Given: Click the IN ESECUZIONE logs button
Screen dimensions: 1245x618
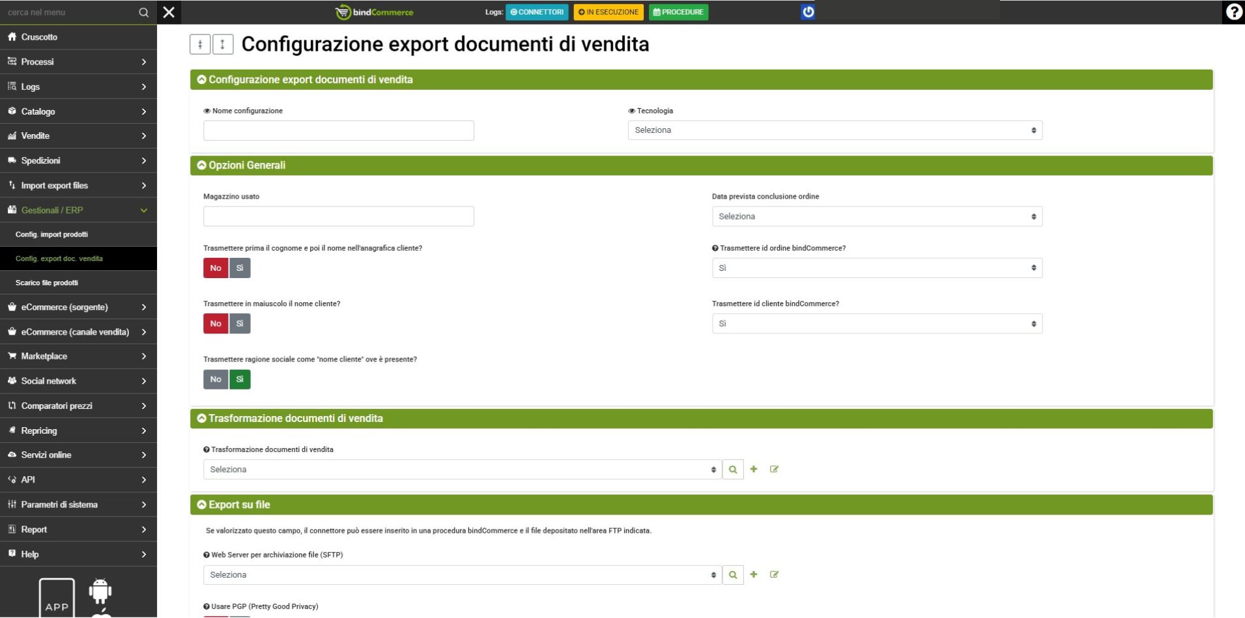Looking at the screenshot, I should [x=608, y=12].
